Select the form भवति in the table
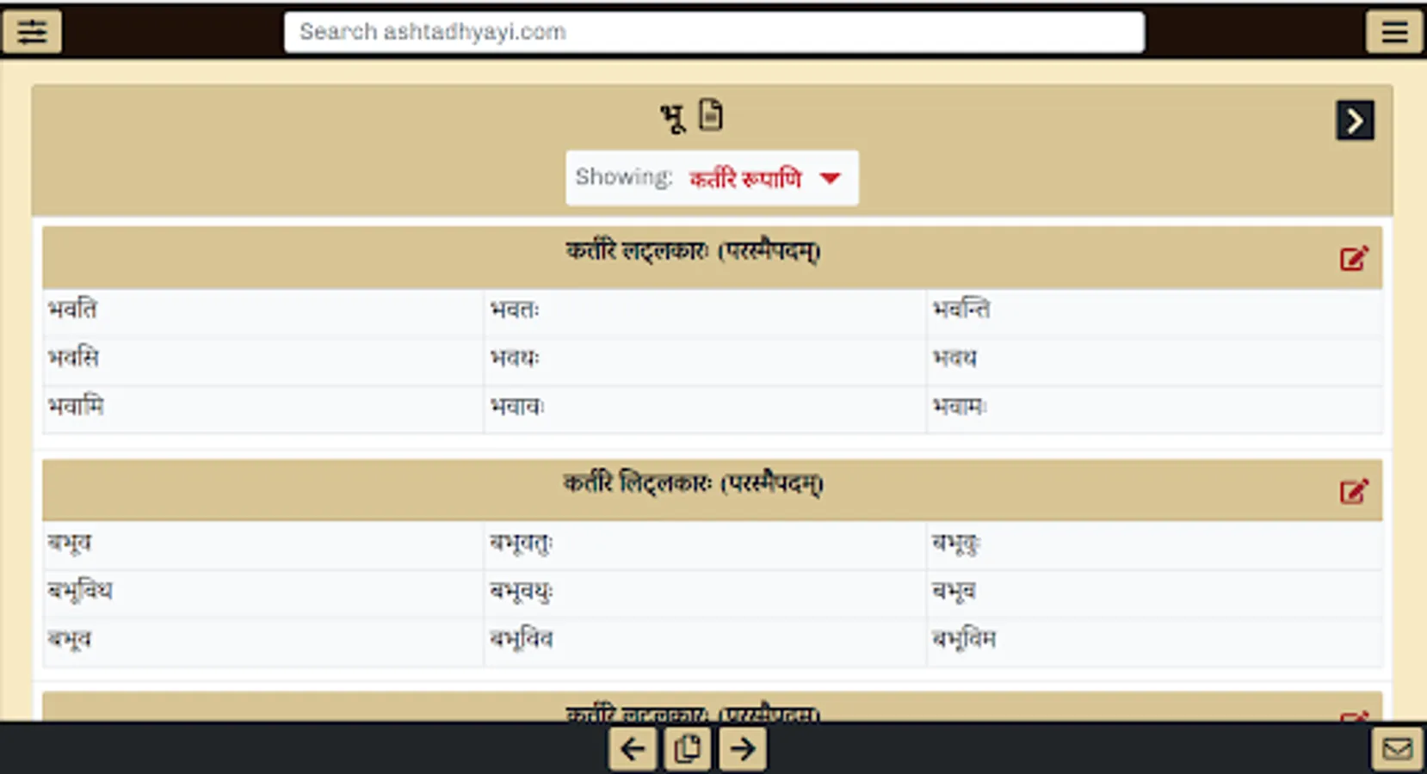1427x774 pixels. click(73, 310)
